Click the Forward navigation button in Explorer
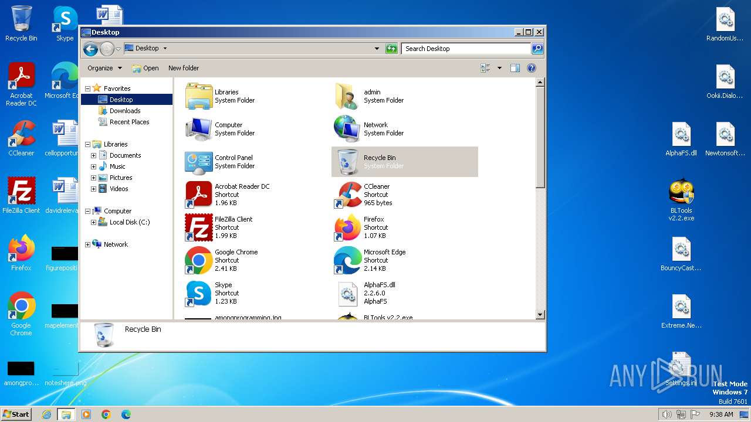The width and height of the screenshot is (751, 422). (107, 49)
